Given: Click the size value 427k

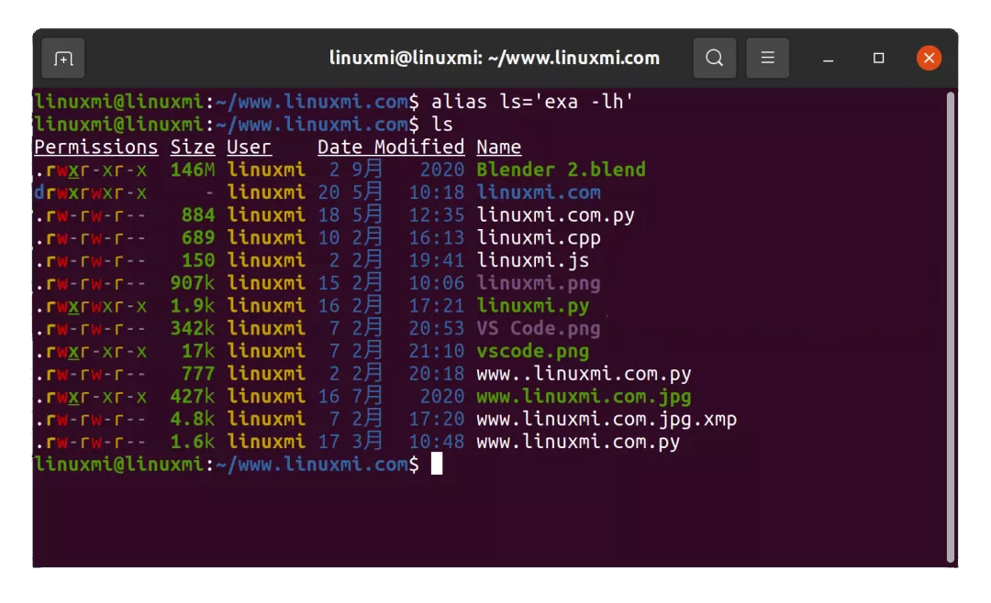Looking at the screenshot, I should [x=192, y=397].
